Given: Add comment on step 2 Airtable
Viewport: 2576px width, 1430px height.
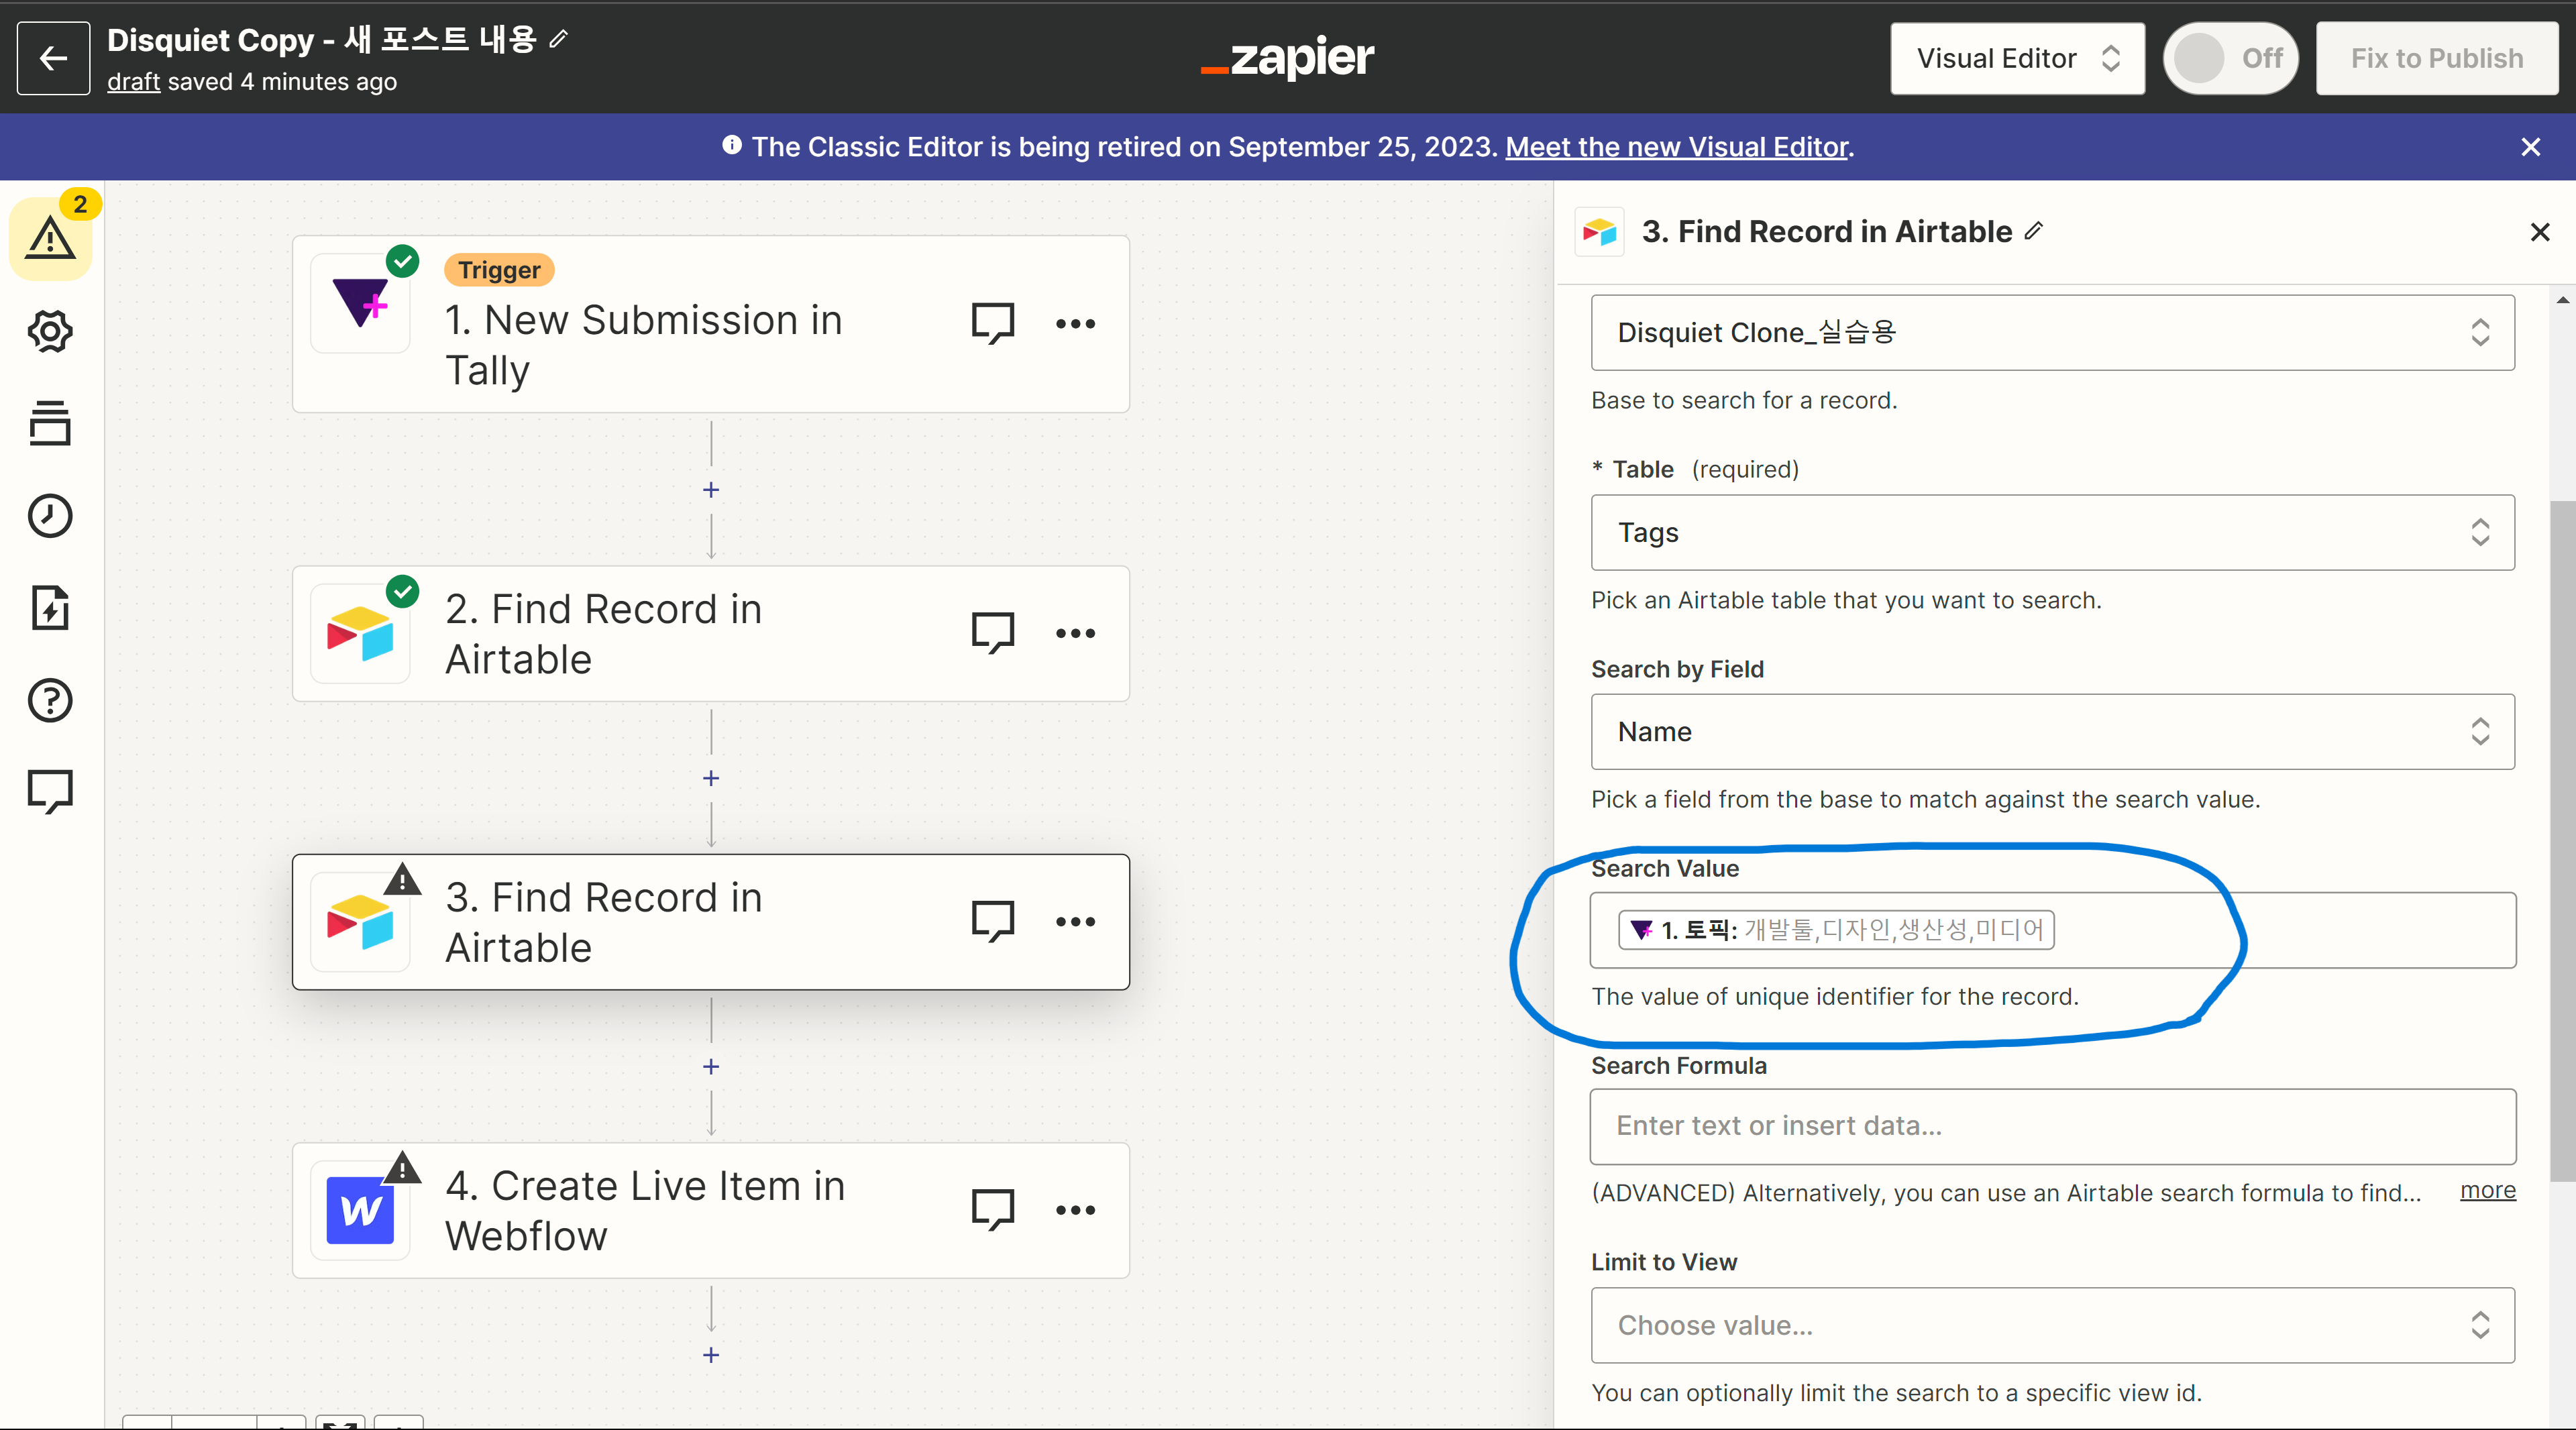Looking at the screenshot, I should pos(993,633).
